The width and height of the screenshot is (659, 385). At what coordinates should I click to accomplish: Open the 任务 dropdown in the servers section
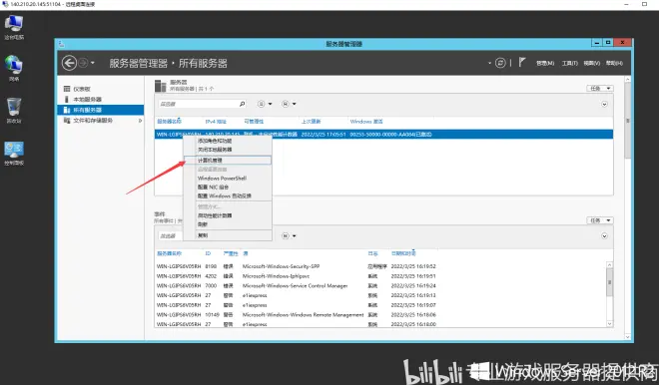tap(600, 88)
